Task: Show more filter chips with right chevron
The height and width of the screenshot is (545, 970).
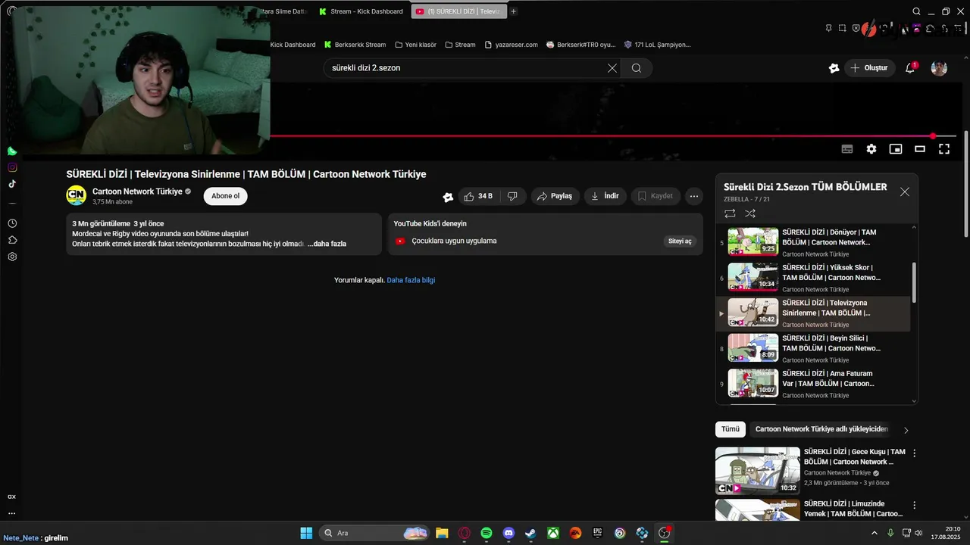Action: tap(906, 430)
